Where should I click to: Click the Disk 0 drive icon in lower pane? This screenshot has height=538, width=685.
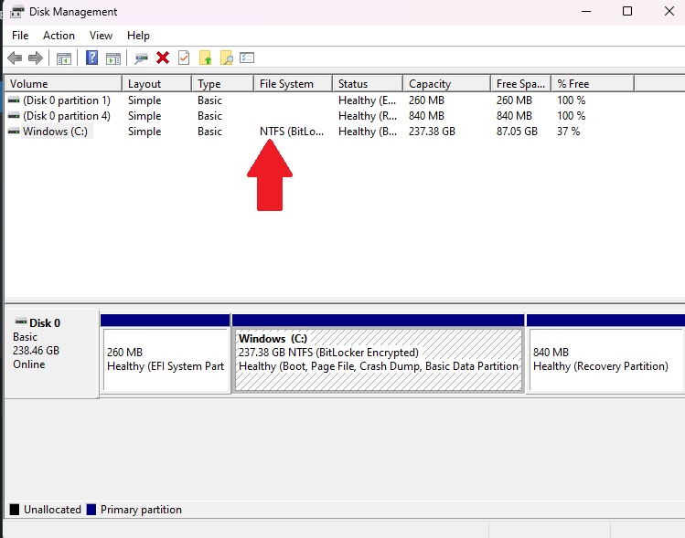20,322
